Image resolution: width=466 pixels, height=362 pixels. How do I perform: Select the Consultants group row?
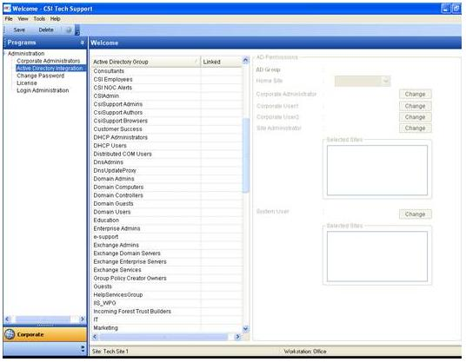click(x=167, y=71)
